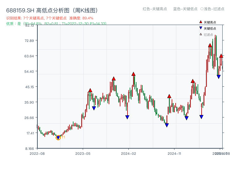Click the blue low marker below the 2024-02 label
The height and width of the screenshot is (185, 247).
click(x=127, y=117)
